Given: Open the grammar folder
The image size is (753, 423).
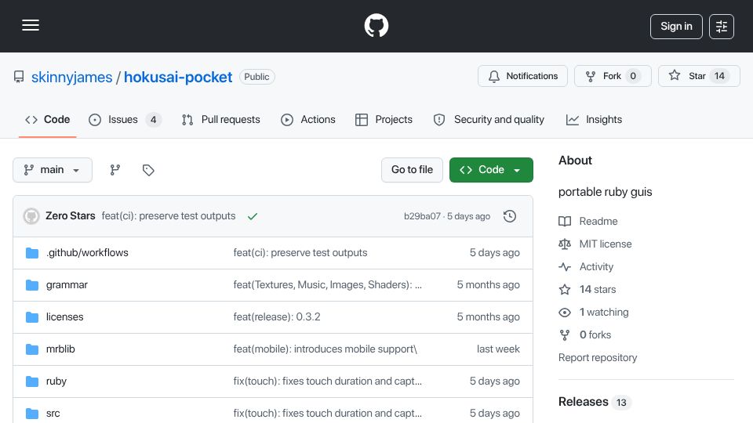Looking at the screenshot, I should tap(67, 285).
